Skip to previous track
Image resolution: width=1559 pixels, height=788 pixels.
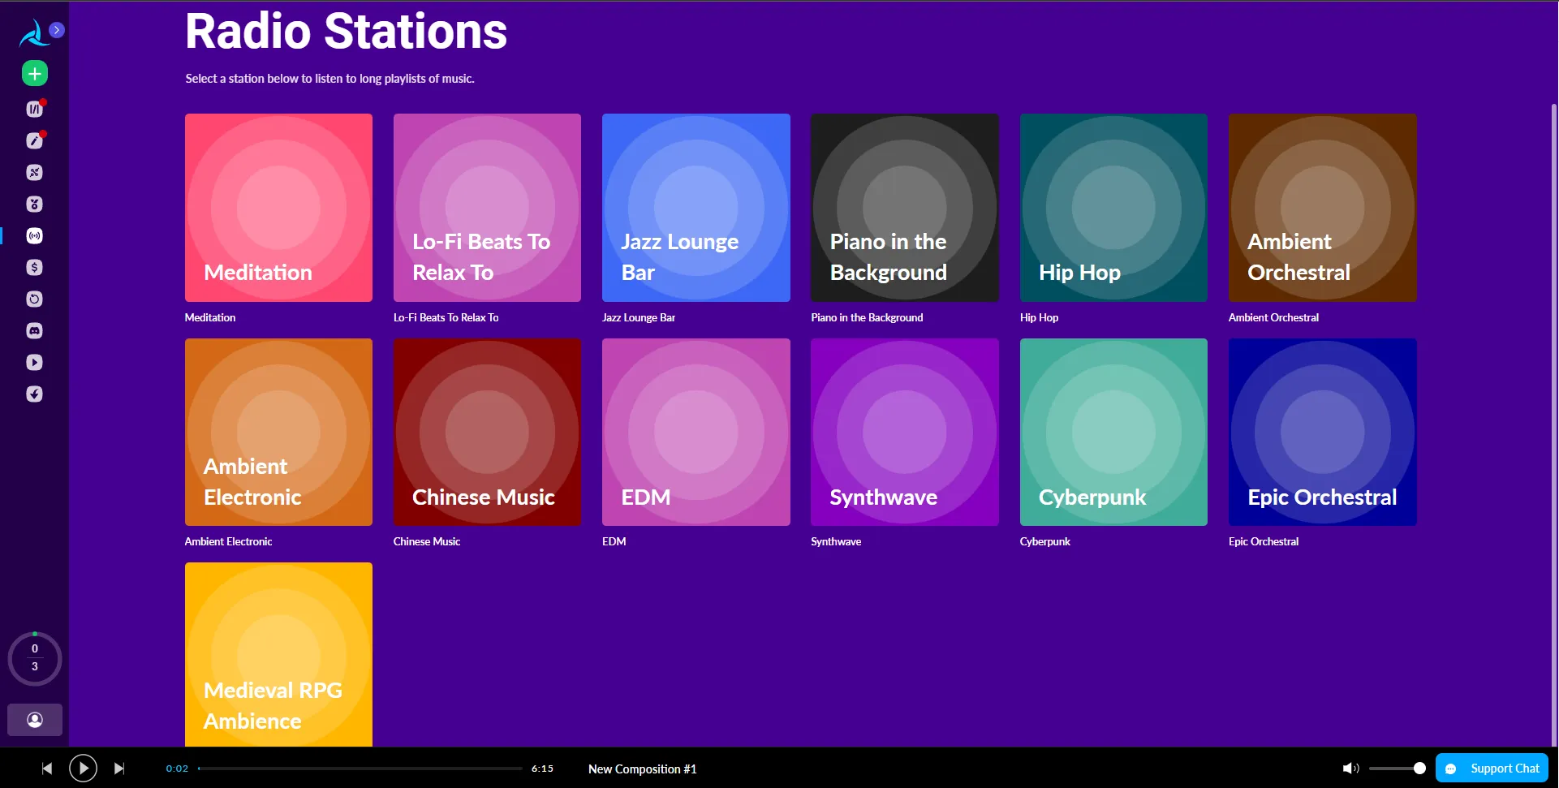point(47,769)
